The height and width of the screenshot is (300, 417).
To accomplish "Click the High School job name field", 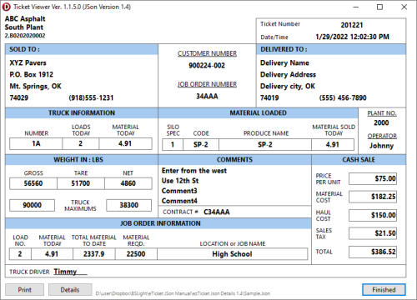I will [x=232, y=254].
